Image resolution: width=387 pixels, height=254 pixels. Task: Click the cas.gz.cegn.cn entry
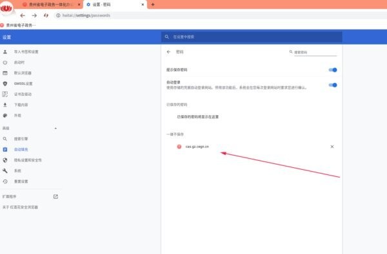tap(197, 147)
